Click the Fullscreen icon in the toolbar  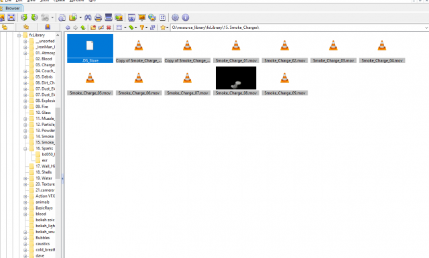click(11, 17)
